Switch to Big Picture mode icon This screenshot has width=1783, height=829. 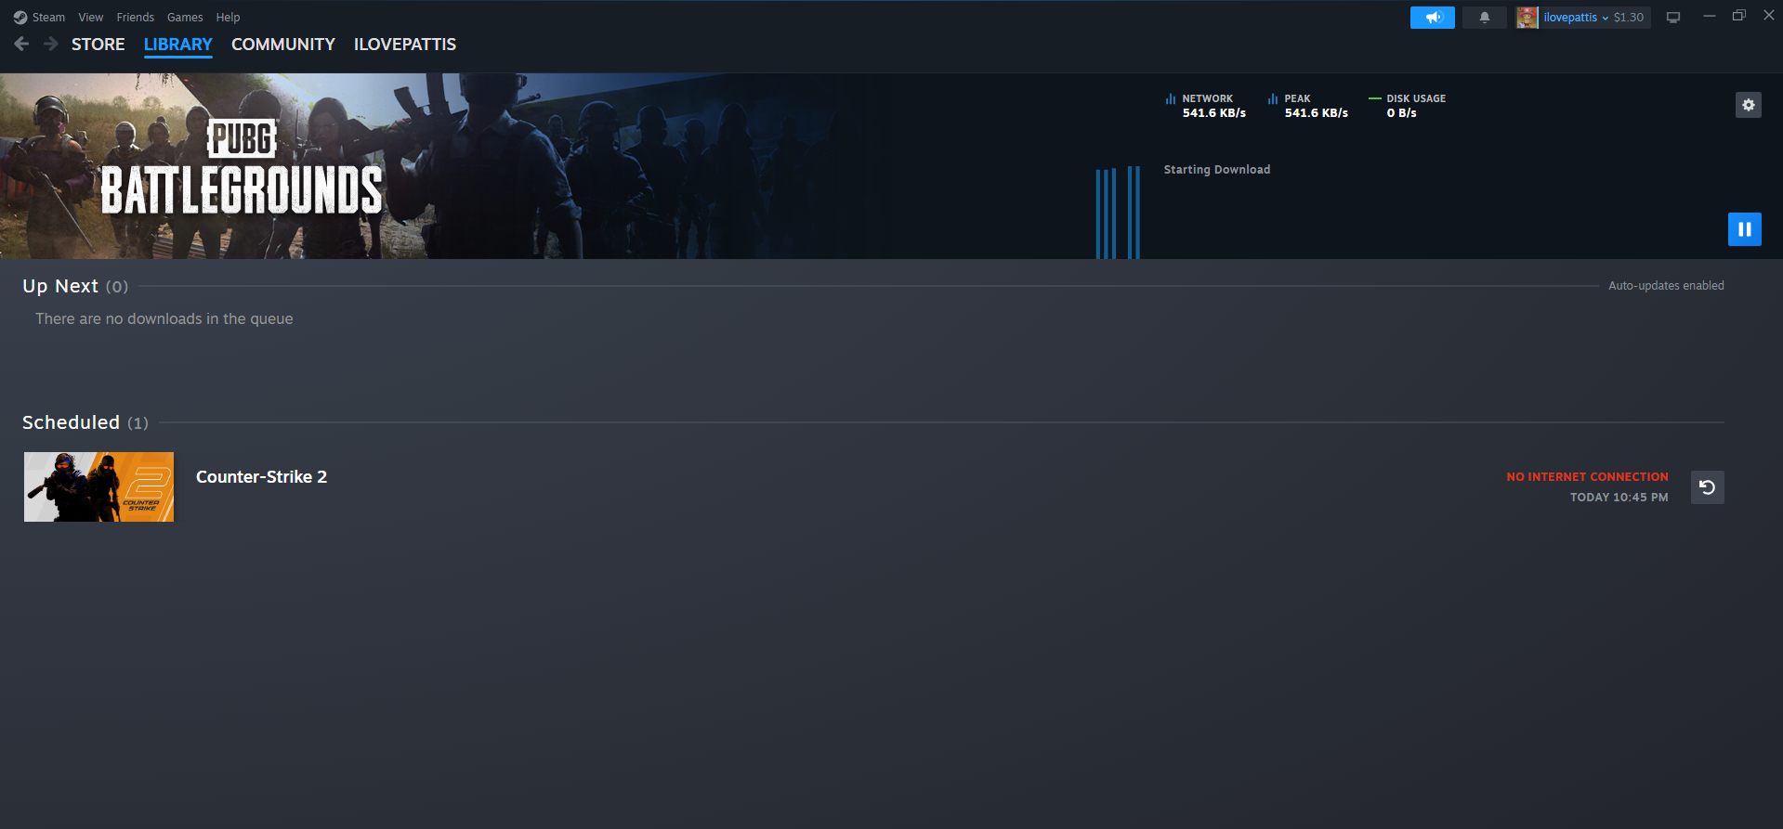[x=1673, y=18]
